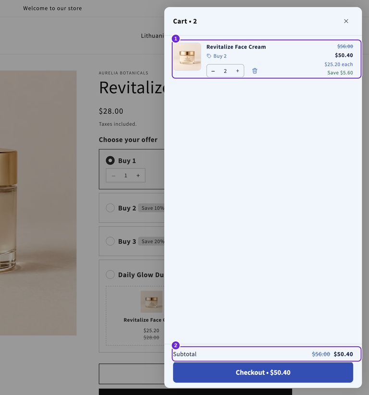Click the AURELIA BOTANICALS vendor text
This screenshot has height=395, width=369.
pos(123,73)
